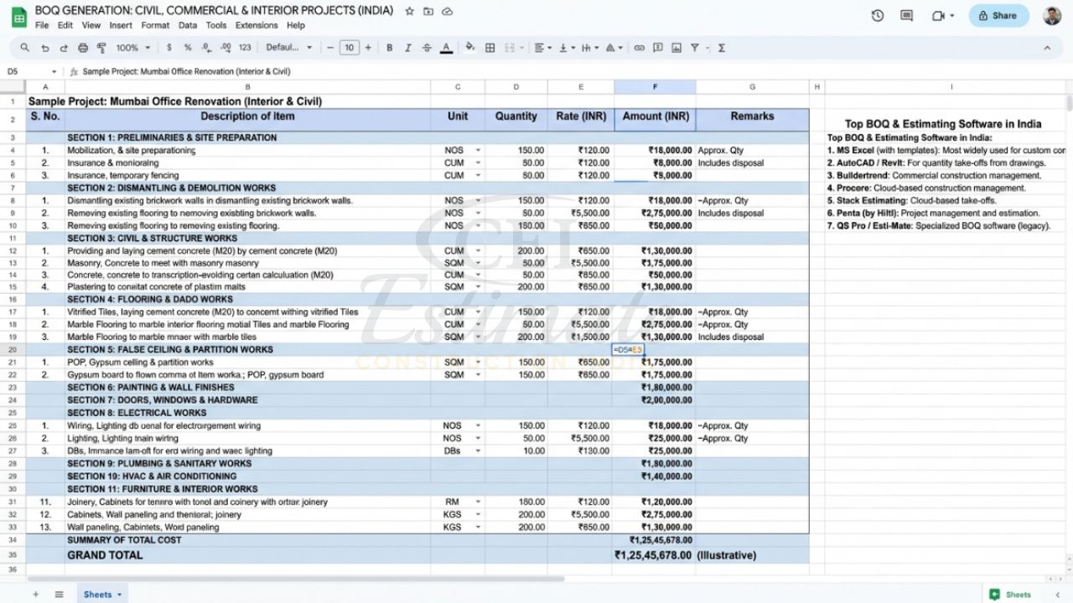Open the Edit menu

pyautogui.click(x=65, y=25)
